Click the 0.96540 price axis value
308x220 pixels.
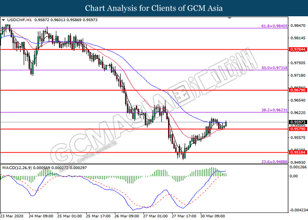point(298,100)
